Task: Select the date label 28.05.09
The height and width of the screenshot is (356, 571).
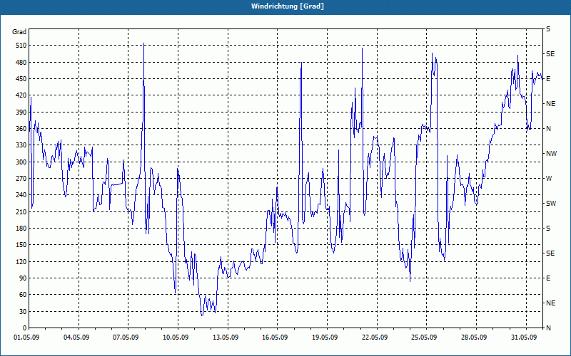Action: click(474, 337)
